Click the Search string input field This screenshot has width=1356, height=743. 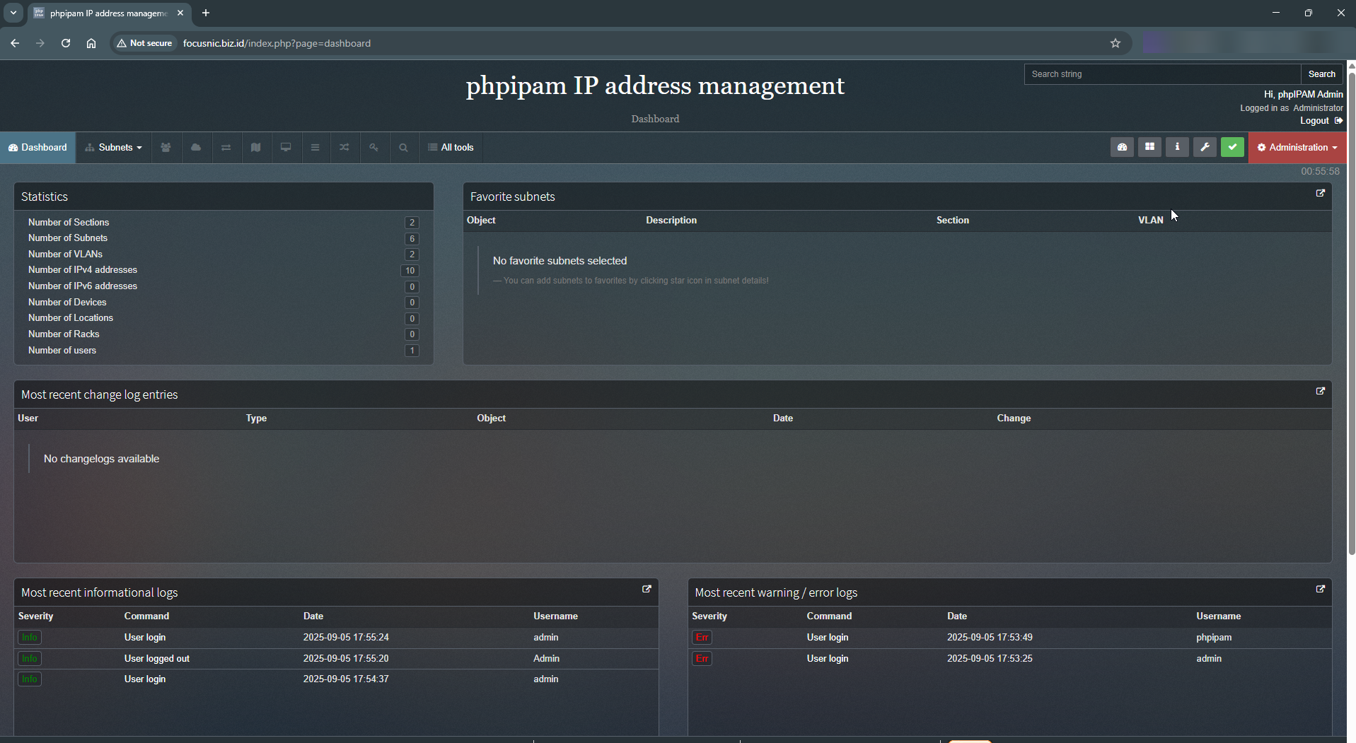1161,74
